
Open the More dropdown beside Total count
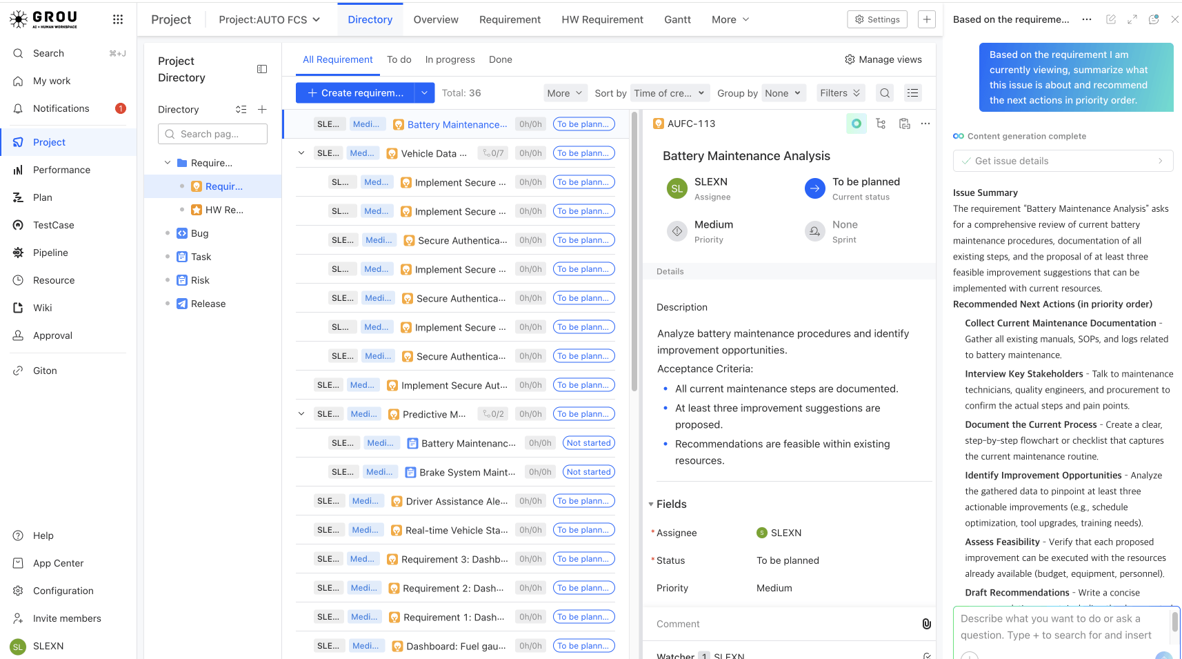click(x=565, y=93)
